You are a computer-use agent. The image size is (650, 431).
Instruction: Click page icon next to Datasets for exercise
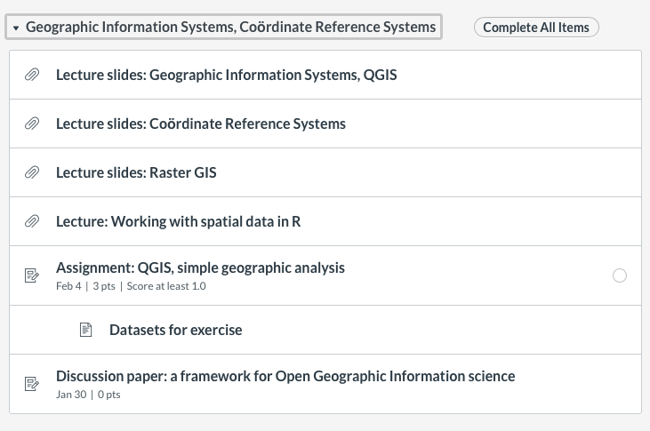(x=86, y=330)
